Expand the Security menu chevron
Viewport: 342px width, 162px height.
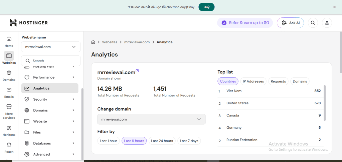[x=73, y=99]
